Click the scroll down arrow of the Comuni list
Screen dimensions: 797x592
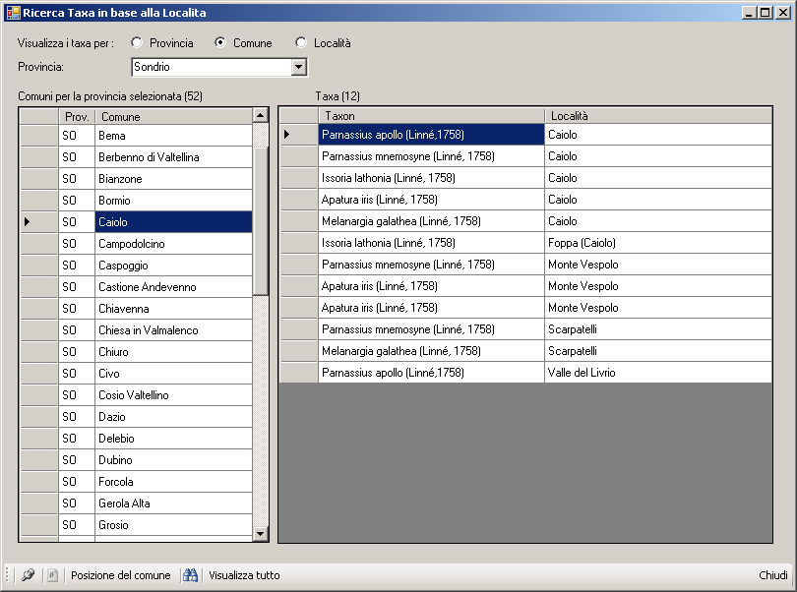pyautogui.click(x=260, y=534)
